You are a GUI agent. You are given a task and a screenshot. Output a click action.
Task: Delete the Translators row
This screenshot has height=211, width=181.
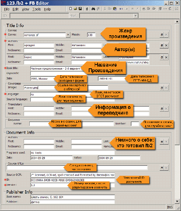166,109
